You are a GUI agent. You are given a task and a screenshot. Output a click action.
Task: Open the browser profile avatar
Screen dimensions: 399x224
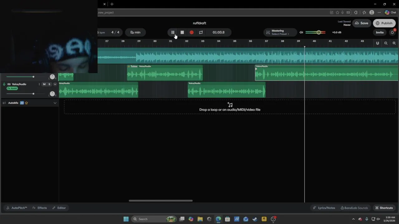coord(372,12)
